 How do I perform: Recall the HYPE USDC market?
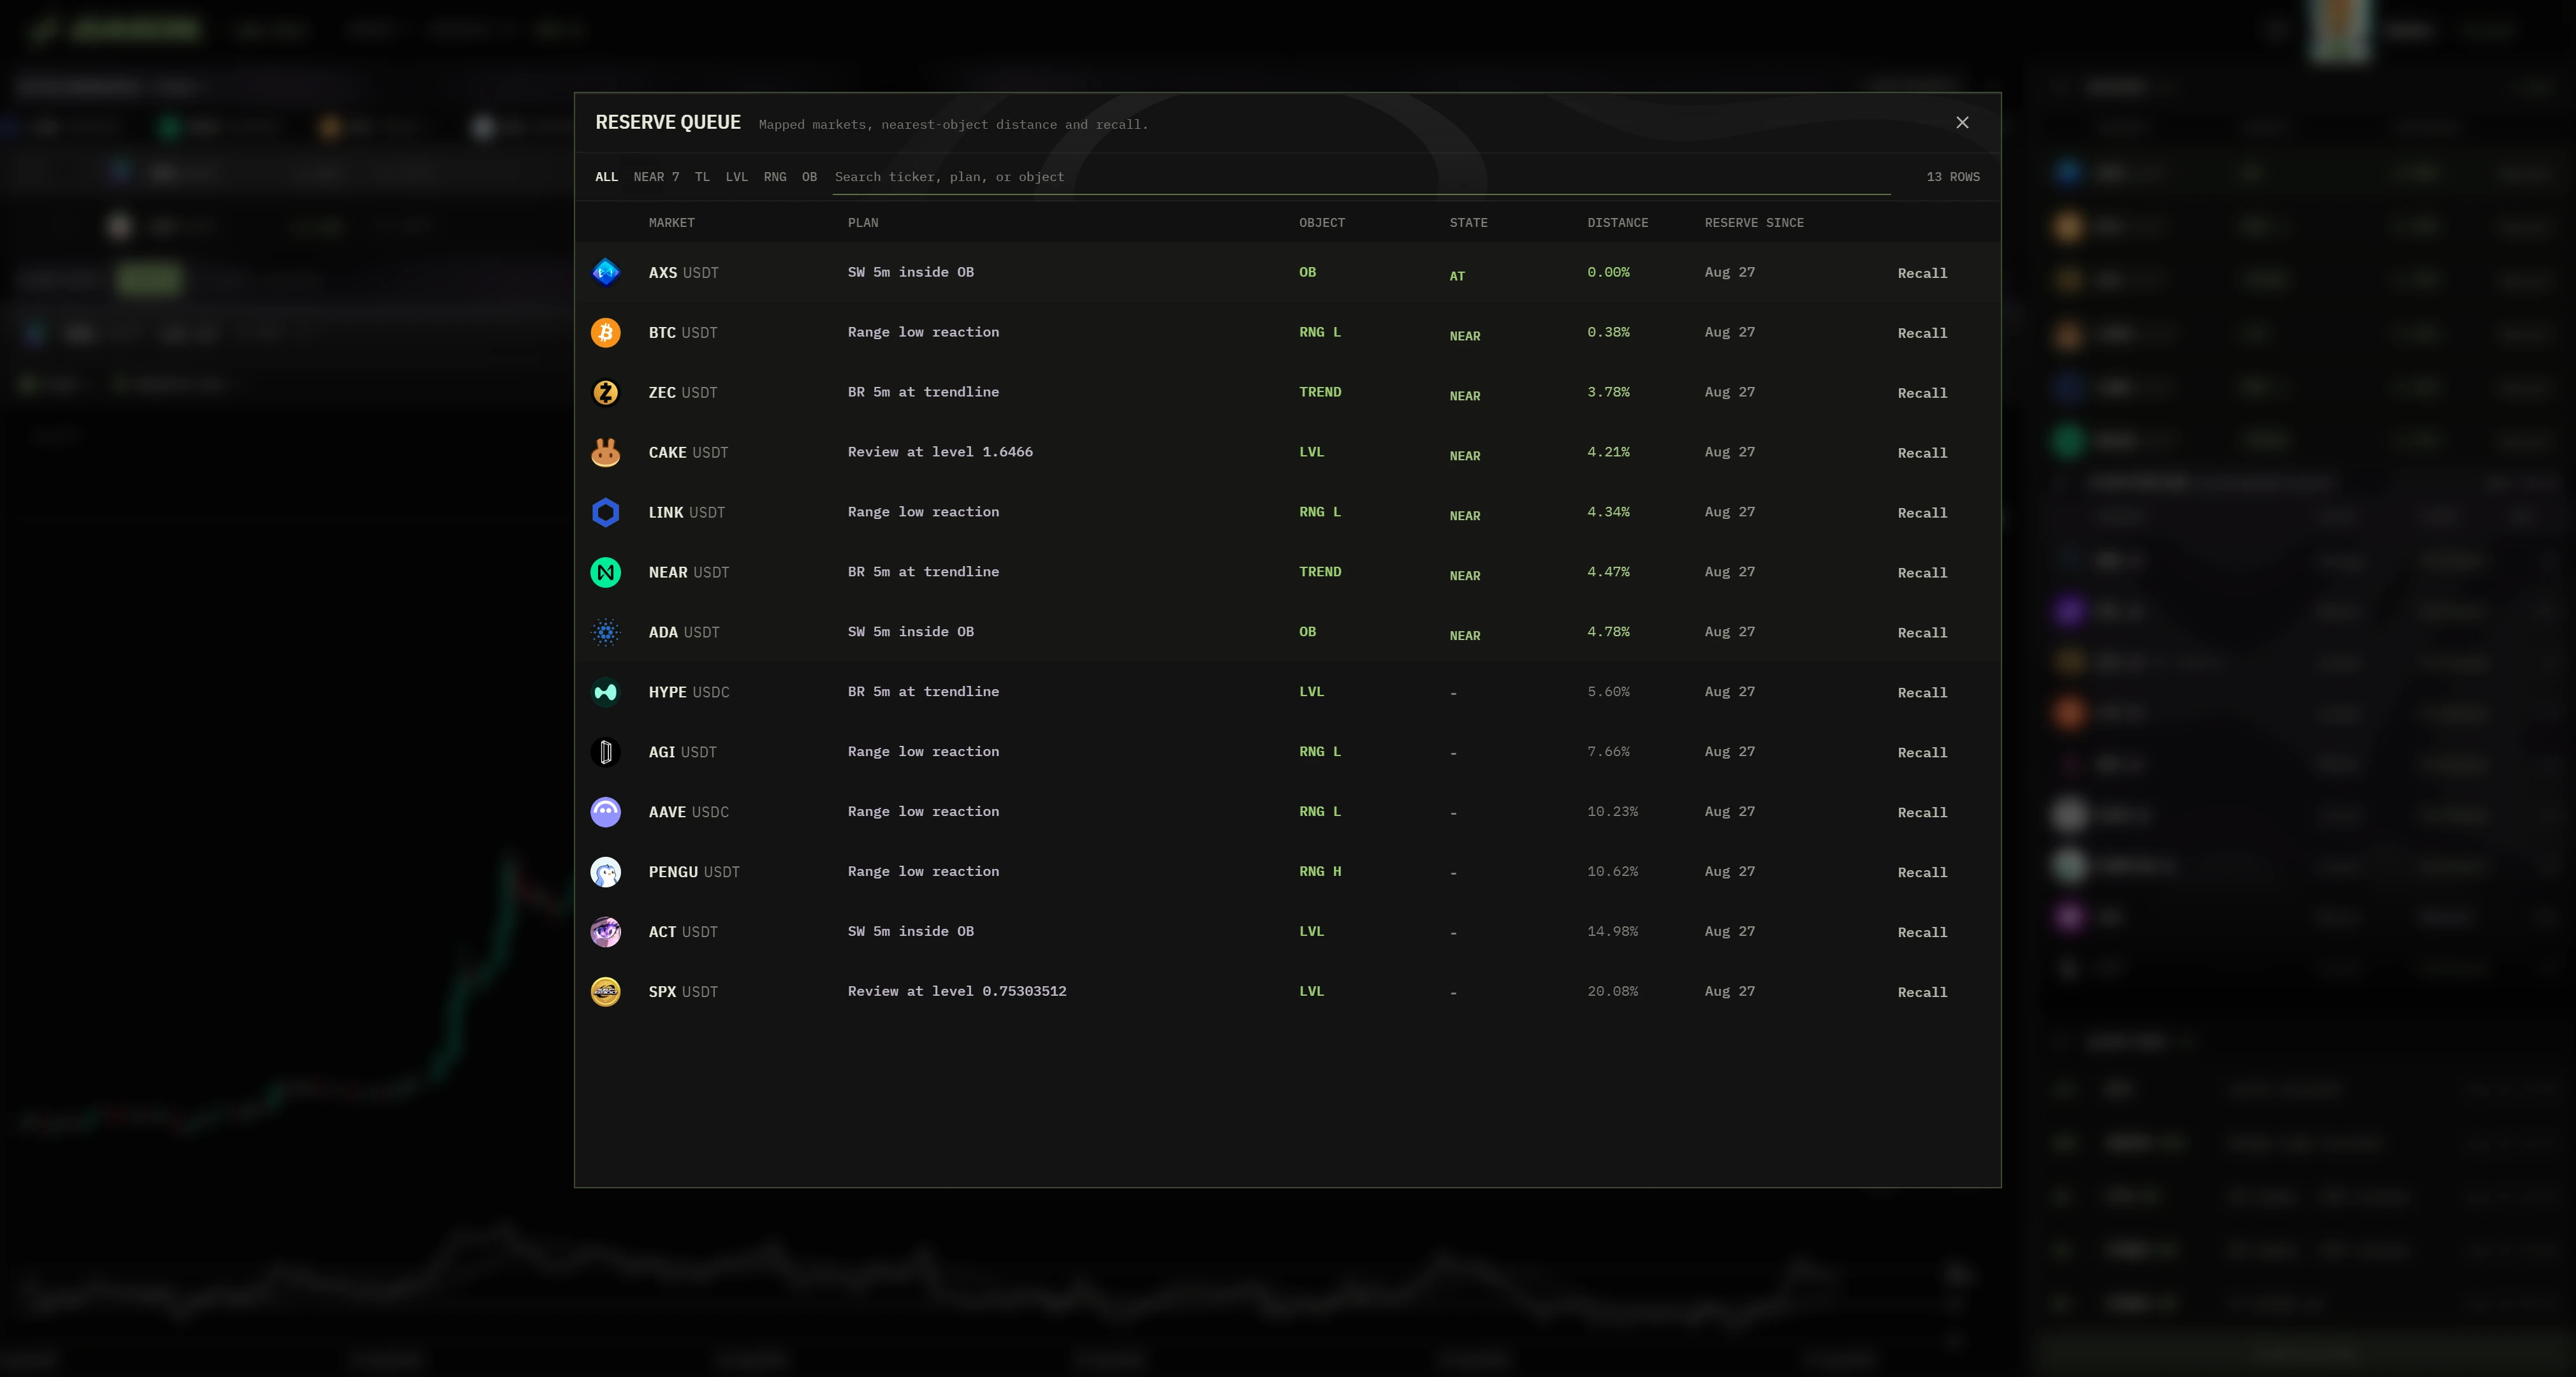click(1922, 693)
